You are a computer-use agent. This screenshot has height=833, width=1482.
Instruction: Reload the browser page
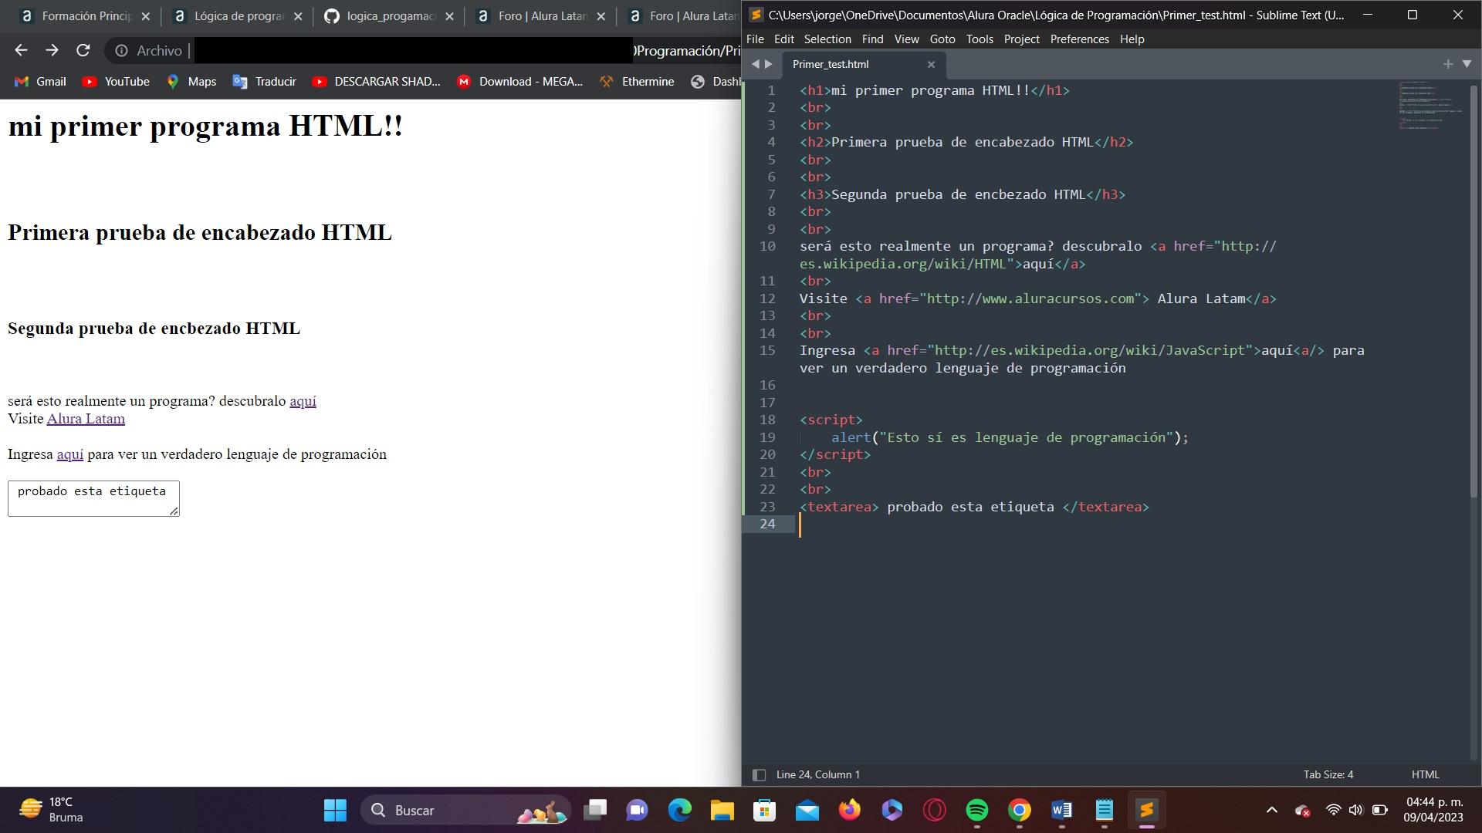tap(83, 50)
